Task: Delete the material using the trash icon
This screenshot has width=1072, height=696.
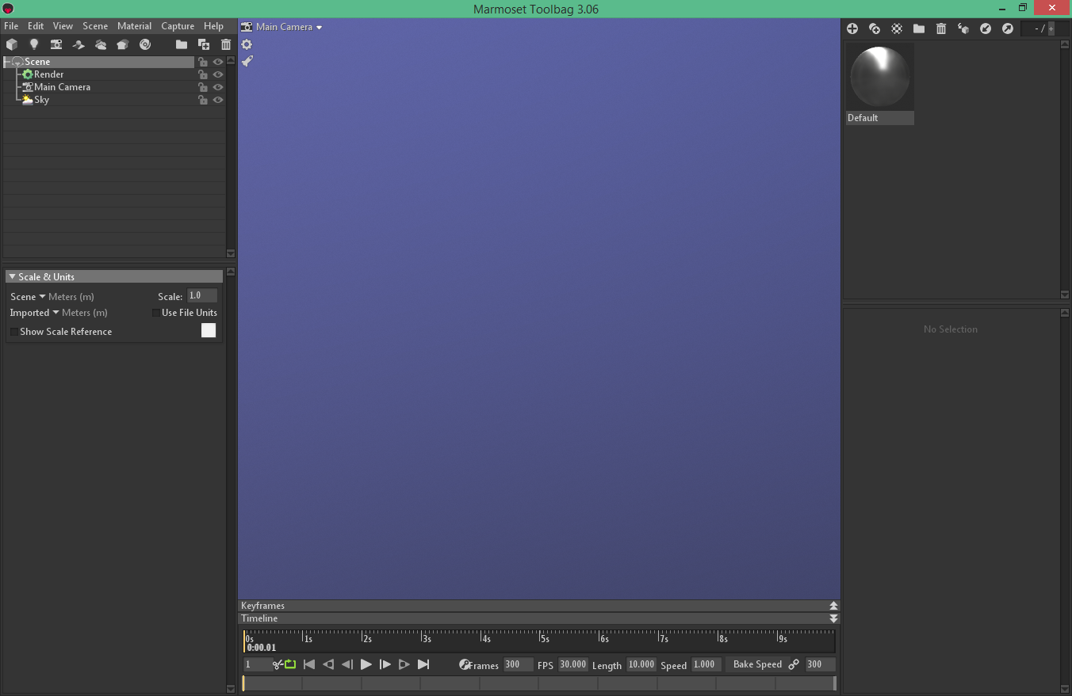Action: [941, 29]
